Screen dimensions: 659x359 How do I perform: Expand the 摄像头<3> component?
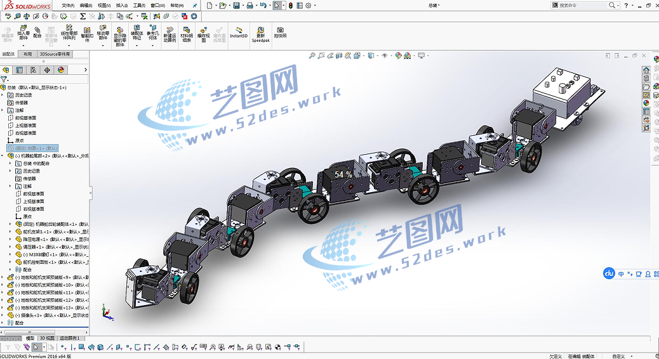[x=3, y=315]
